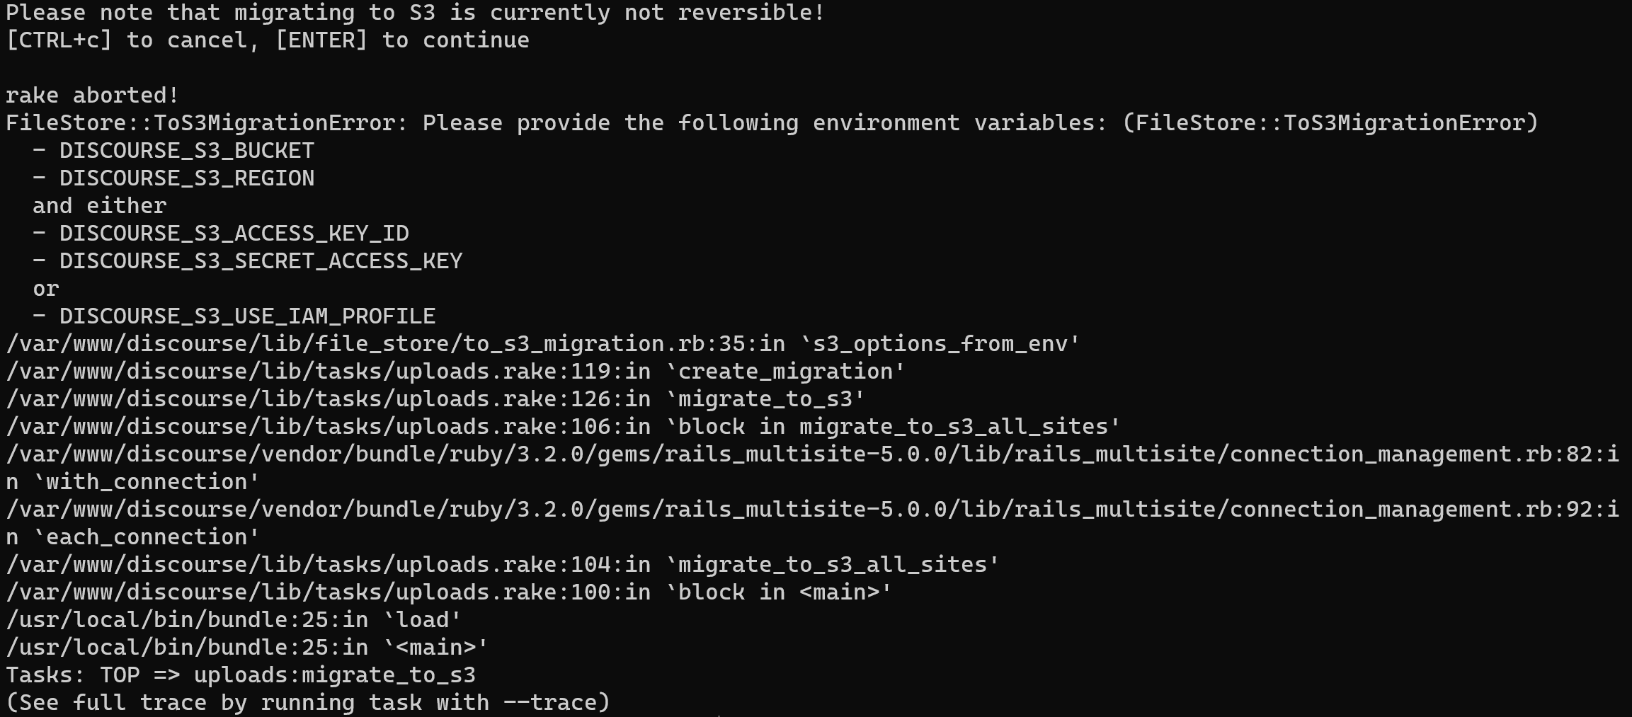Screen dimensions: 1632x717
Task: Click the DISCOURSE_S3_BUCKET variable text
Action: (x=187, y=150)
